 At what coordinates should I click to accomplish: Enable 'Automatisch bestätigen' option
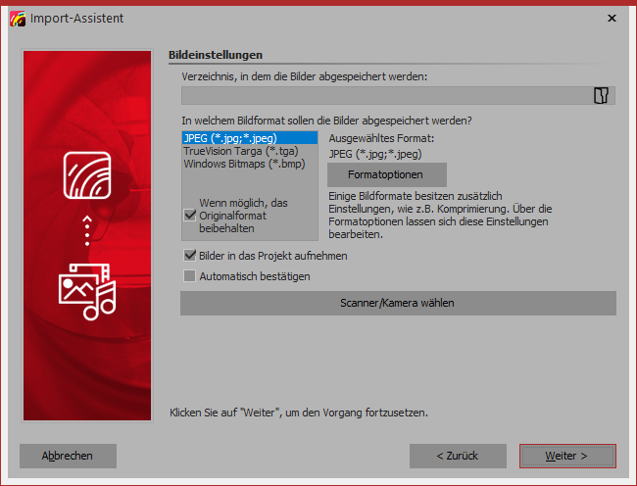tap(190, 276)
